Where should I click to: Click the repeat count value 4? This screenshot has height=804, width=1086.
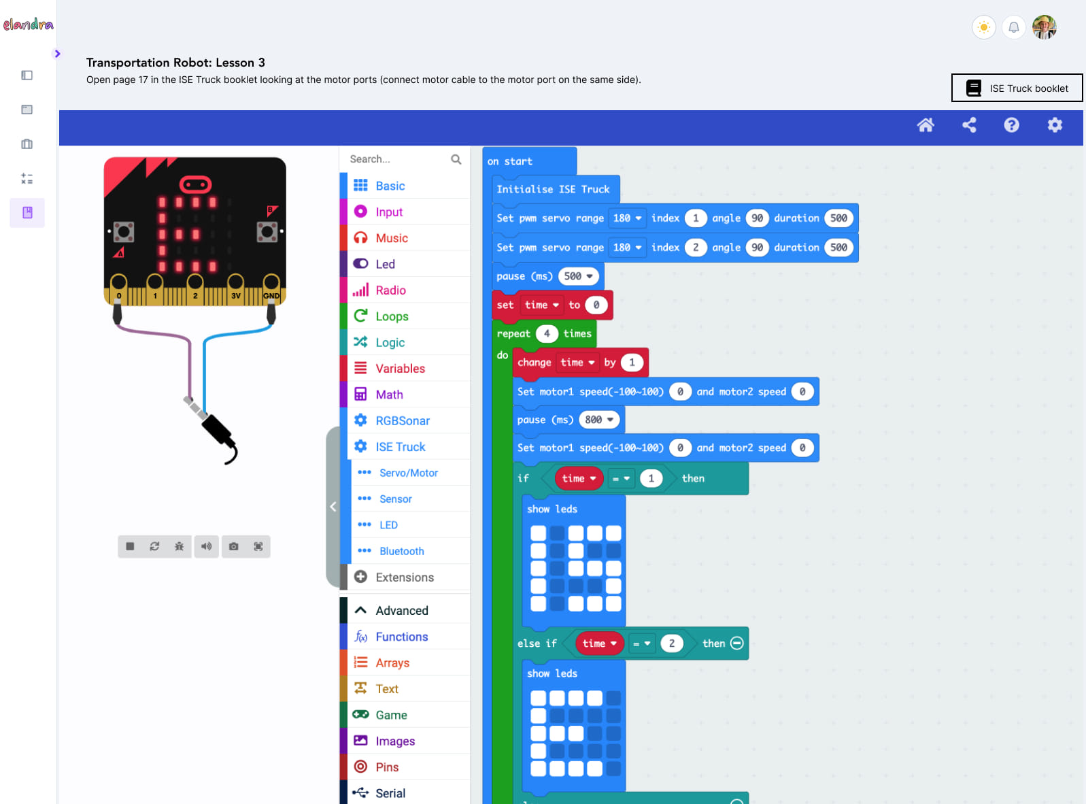point(547,334)
